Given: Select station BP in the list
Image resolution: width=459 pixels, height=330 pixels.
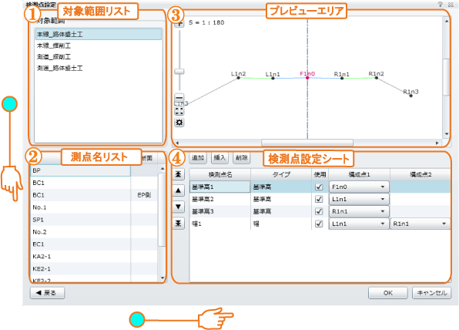Looking at the screenshot, I should 80,170.
